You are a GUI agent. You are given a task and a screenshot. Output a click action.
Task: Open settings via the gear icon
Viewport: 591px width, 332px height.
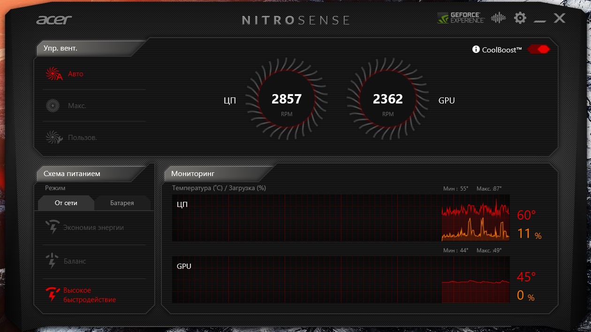coord(520,18)
